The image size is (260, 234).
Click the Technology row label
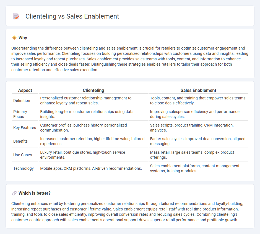pyautogui.click(x=24, y=168)
